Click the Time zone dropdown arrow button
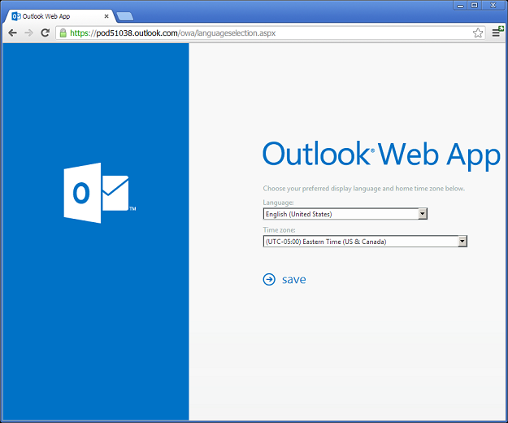The height and width of the screenshot is (423, 508). [x=462, y=242]
